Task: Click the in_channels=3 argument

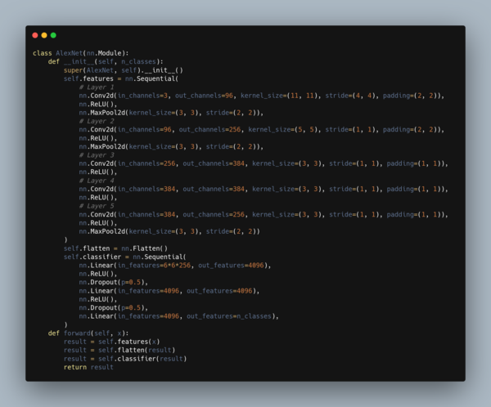Action: click(144, 96)
